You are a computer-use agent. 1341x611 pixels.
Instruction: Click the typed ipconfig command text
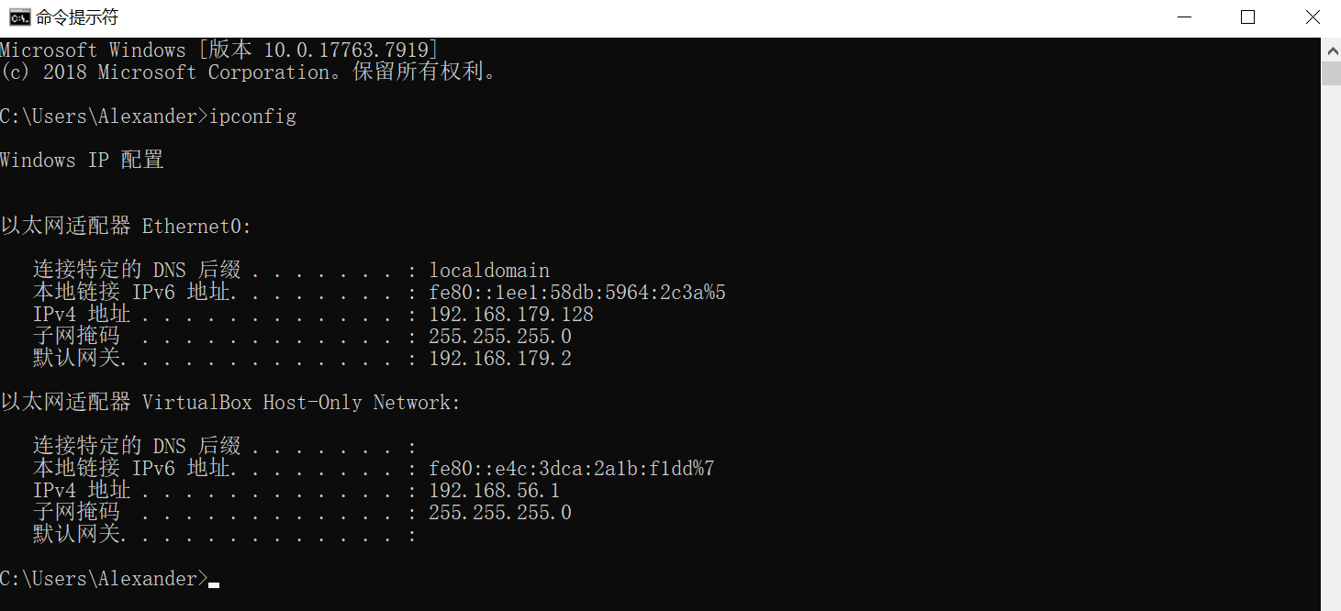coord(252,117)
